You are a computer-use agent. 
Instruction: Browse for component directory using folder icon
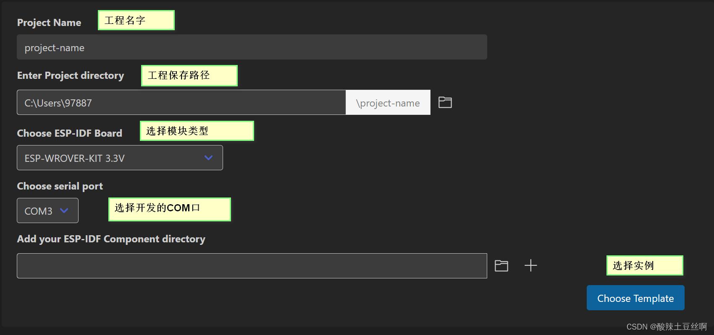click(x=501, y=265)
